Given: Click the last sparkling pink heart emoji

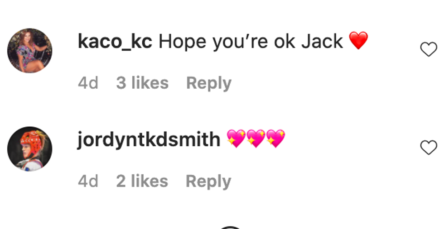Looking at the screenshot, I should coord(276,138).
